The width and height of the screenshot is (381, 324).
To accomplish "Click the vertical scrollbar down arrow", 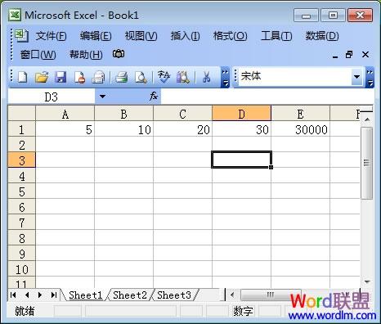I will pos(367,281).
